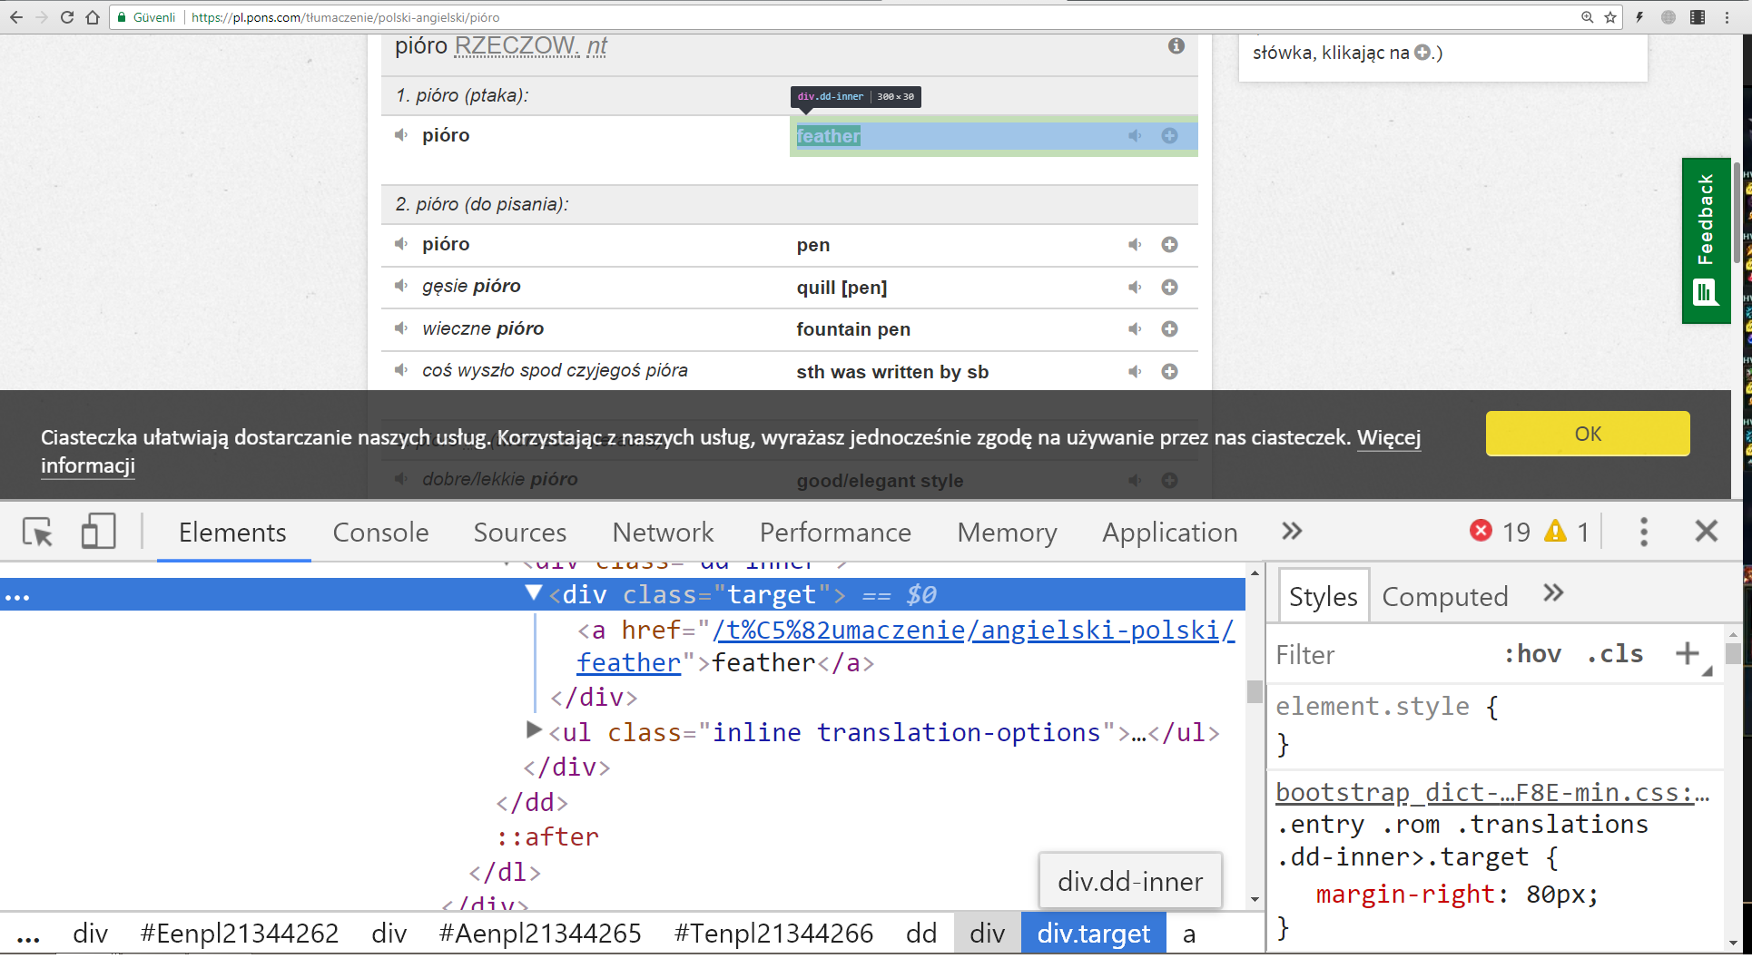Play audio for fountain pen
Viewport: 1752px width, 978px height.
[x=1135, y=328]
